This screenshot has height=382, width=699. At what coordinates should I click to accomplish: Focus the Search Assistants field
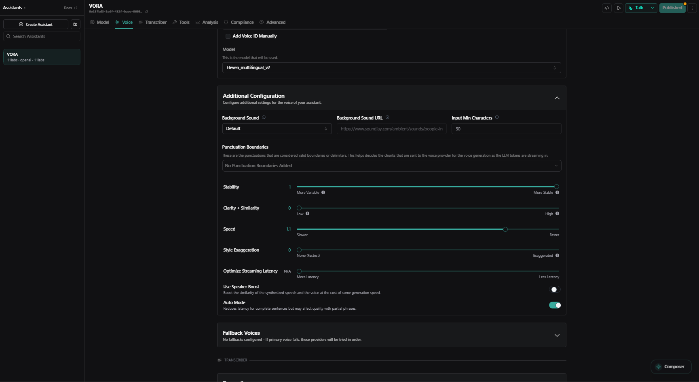[x=42, y=36]
